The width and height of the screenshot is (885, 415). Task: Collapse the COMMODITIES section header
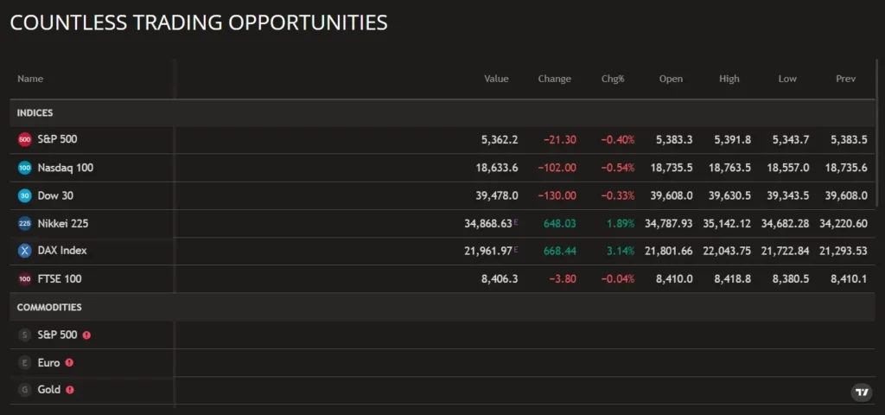coord(49,307)
